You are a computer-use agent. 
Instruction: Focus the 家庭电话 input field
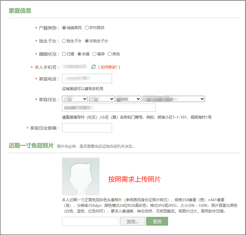click(87, 79)
